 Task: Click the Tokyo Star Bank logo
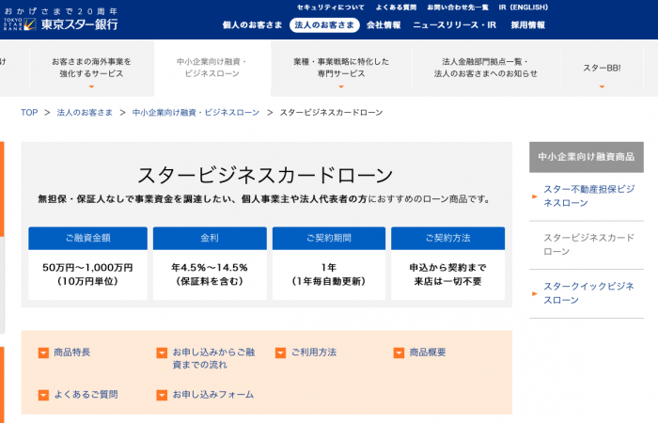(x=61, y=24)
